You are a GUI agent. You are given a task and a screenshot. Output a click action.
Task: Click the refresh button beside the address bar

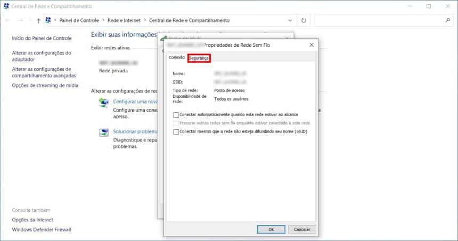pyautogui.click(x=304, y=21)
